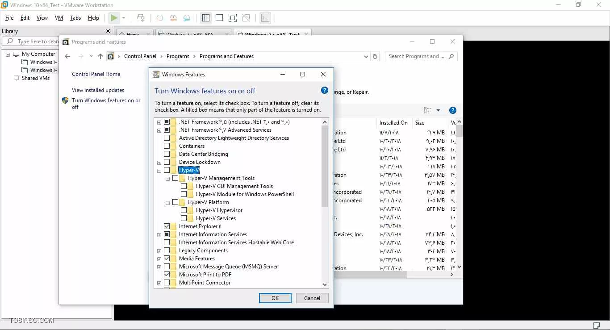Collapse My Computer in the Library tree
Viewport: 610px width, 330px height.
[x=8, y=54]
